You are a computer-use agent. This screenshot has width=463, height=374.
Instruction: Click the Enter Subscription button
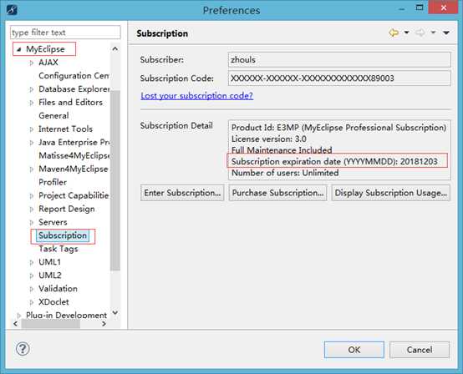182,193
